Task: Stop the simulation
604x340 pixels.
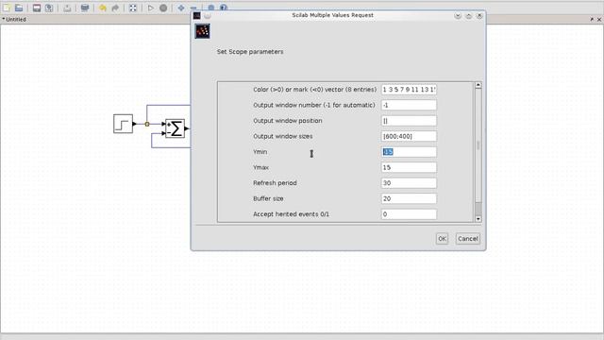Action: point(163,8)
